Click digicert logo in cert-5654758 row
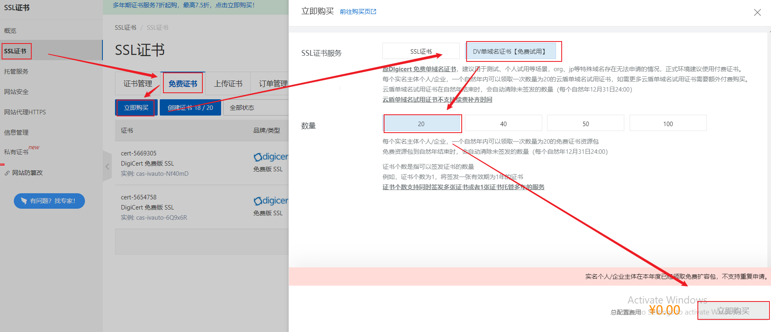This screenshot has height=332, width=771. [271, 201]
